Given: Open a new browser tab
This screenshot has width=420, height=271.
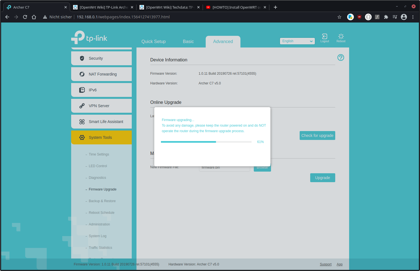Looking at the screenshot, I should click(275, 7).
